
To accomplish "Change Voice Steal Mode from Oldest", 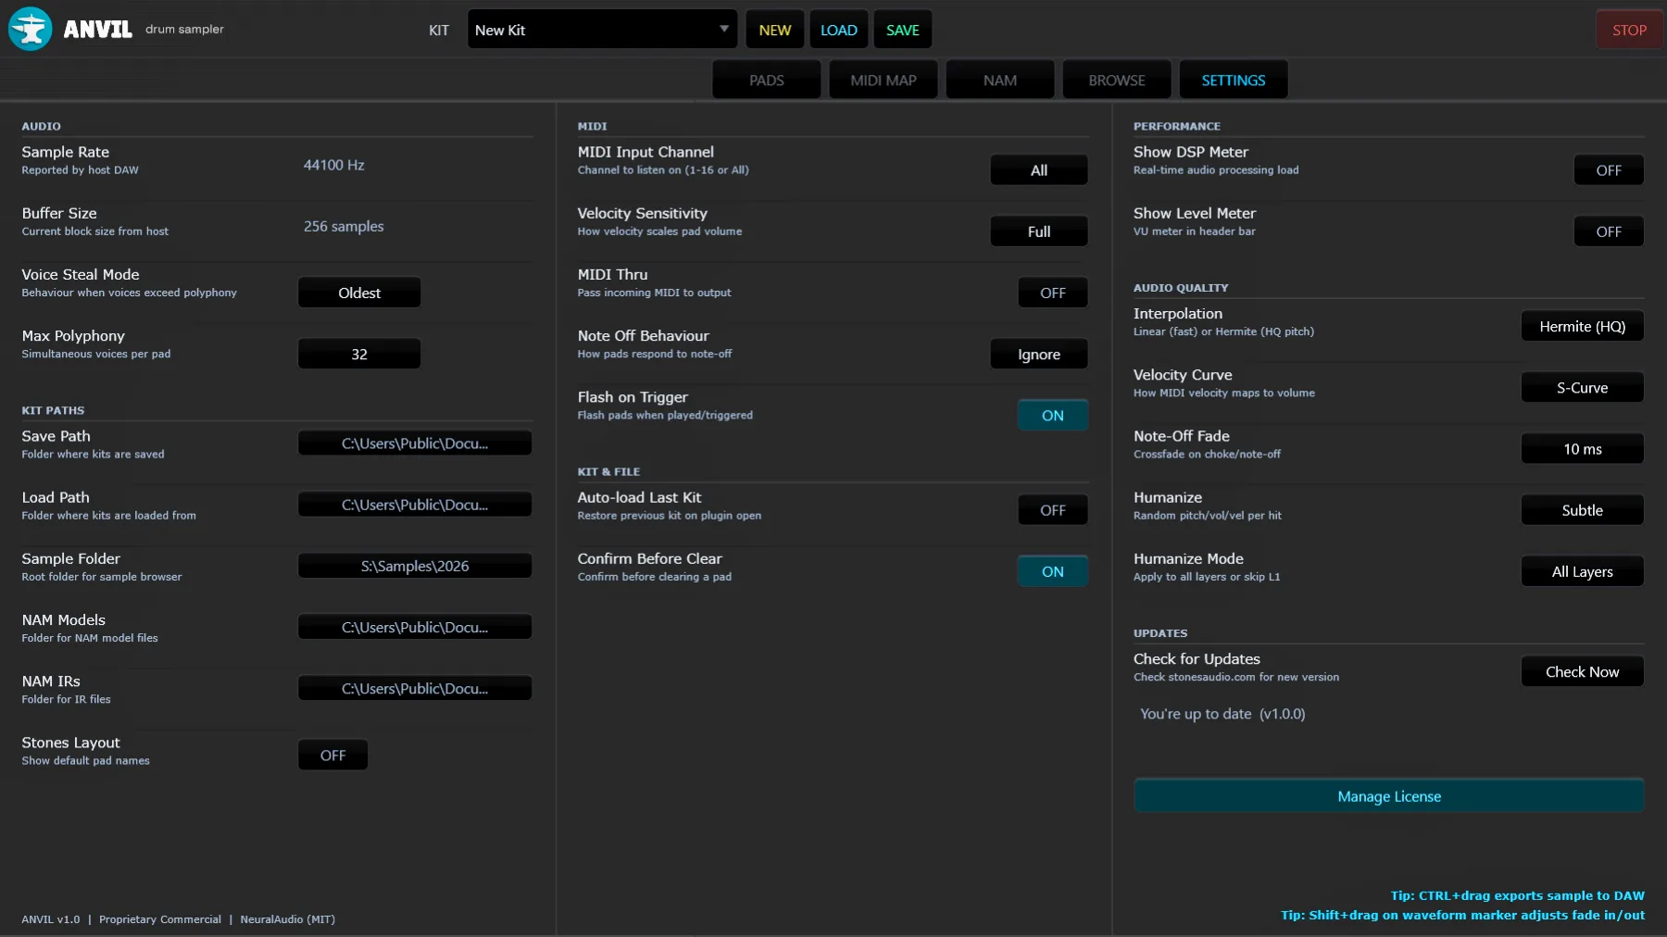I will 359,293.
